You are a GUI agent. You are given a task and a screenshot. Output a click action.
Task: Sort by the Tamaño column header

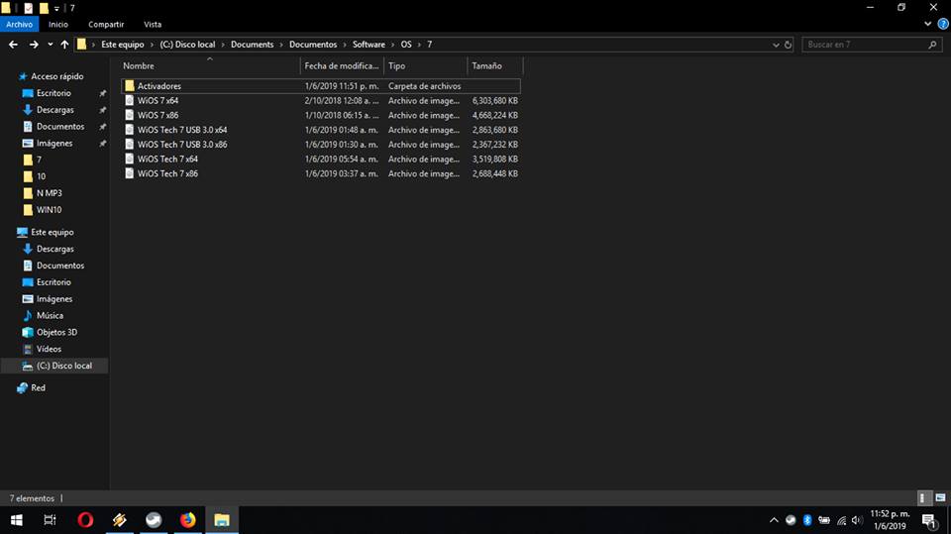pos(494,65)
